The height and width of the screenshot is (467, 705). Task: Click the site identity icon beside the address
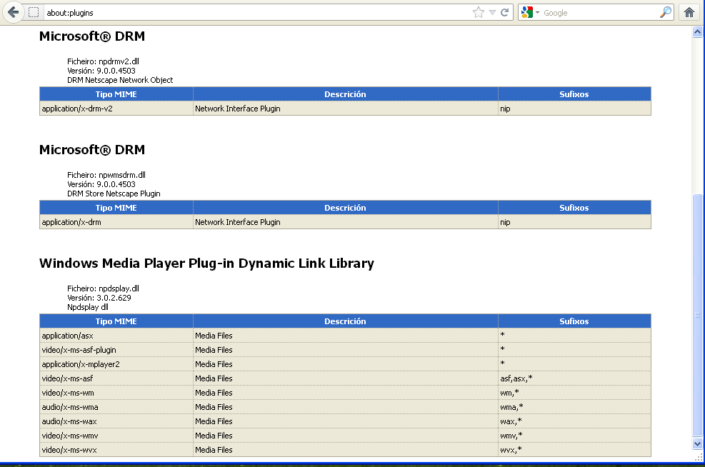(34, 12)
